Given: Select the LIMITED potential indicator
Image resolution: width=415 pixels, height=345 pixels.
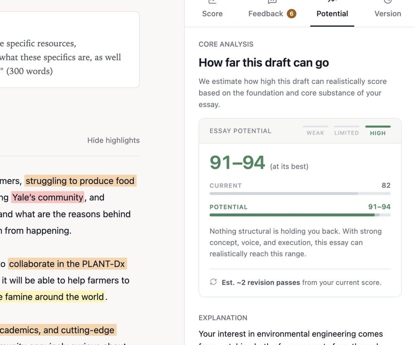Looking at the screenshot, I should pos(347,131).
